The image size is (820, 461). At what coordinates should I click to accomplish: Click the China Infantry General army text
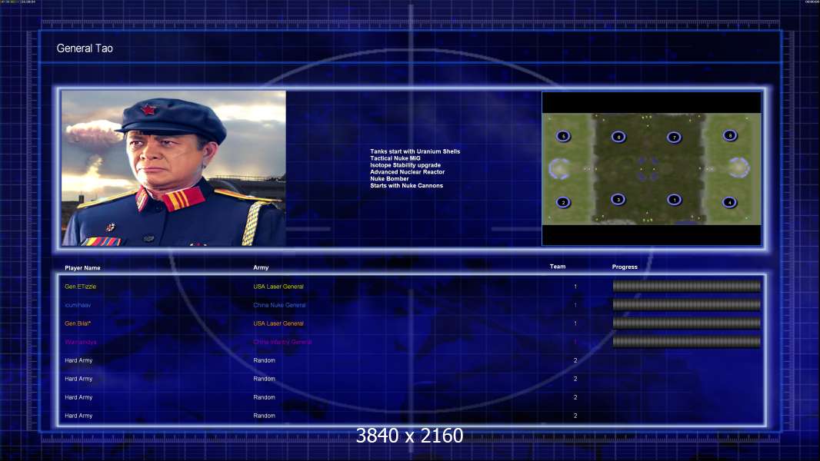tap(282, 342)
